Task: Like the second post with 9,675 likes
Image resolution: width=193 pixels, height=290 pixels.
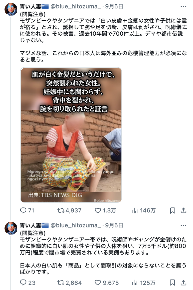Action: click(x=107, y=283)
